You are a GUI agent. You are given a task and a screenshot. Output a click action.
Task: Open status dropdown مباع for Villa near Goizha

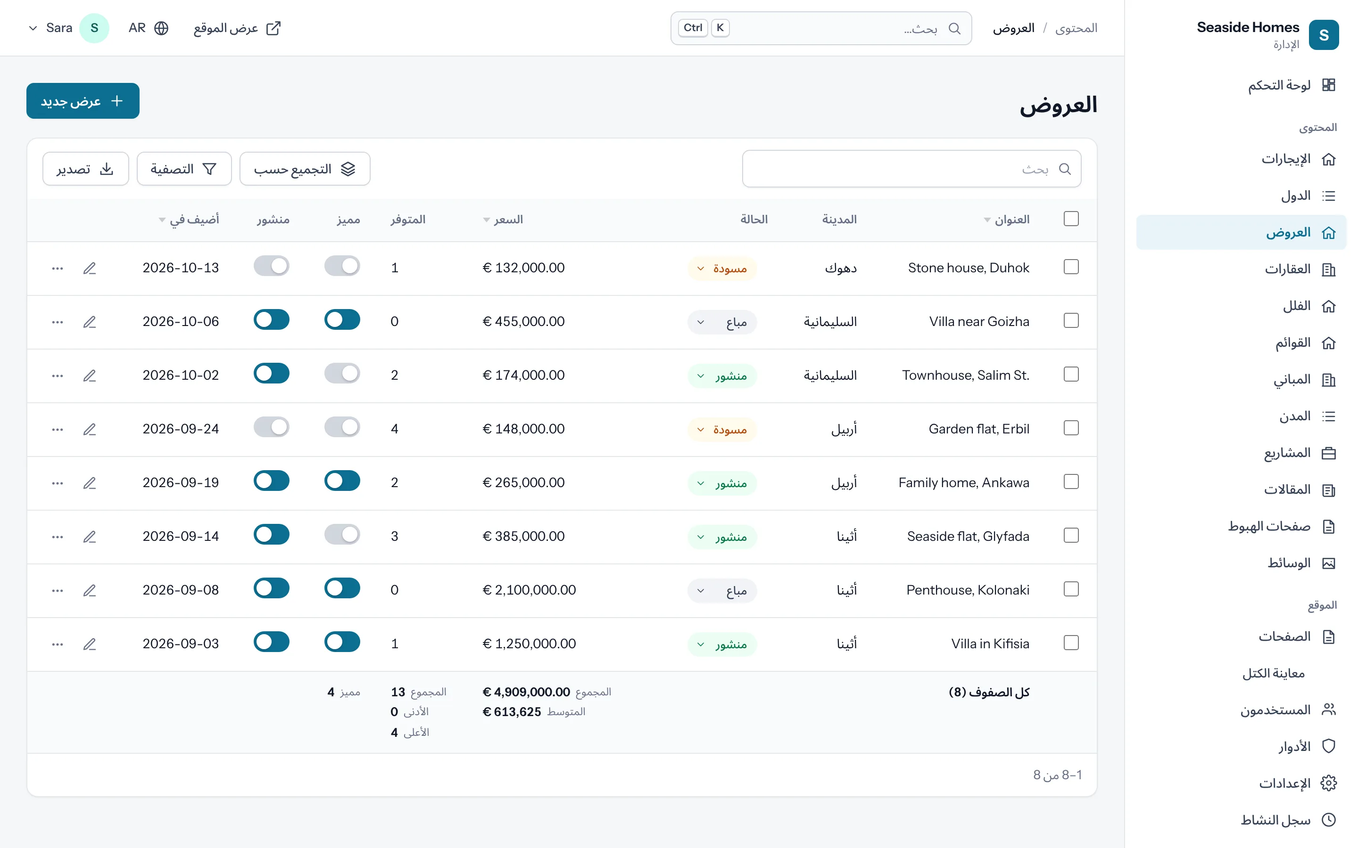[722, 323]
